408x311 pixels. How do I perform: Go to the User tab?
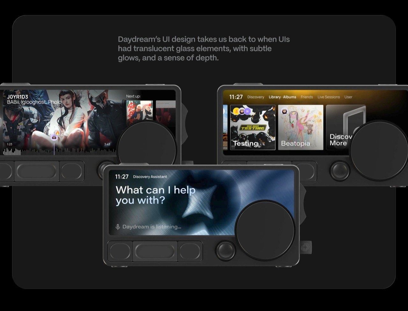pos(348,97)
